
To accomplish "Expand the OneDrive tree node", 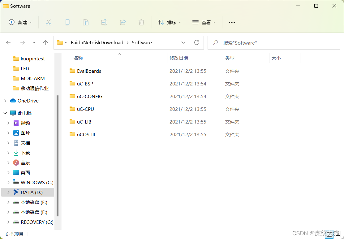I will 5,101.
